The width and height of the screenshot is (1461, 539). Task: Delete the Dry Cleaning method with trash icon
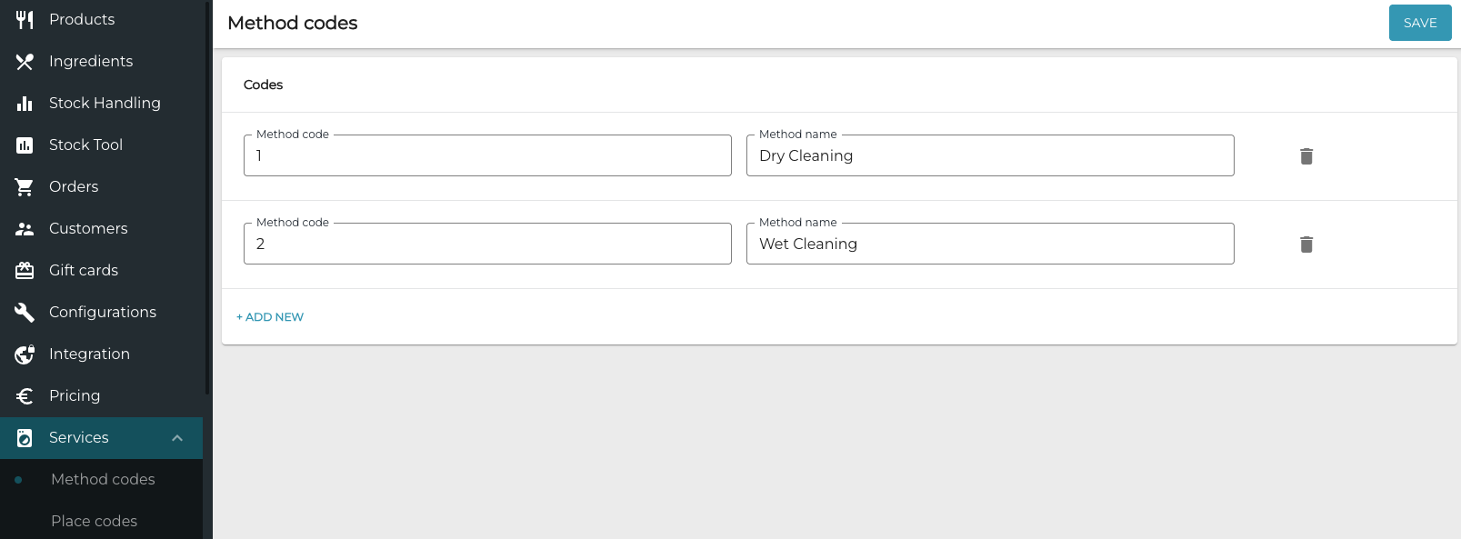pos(1306,155)
